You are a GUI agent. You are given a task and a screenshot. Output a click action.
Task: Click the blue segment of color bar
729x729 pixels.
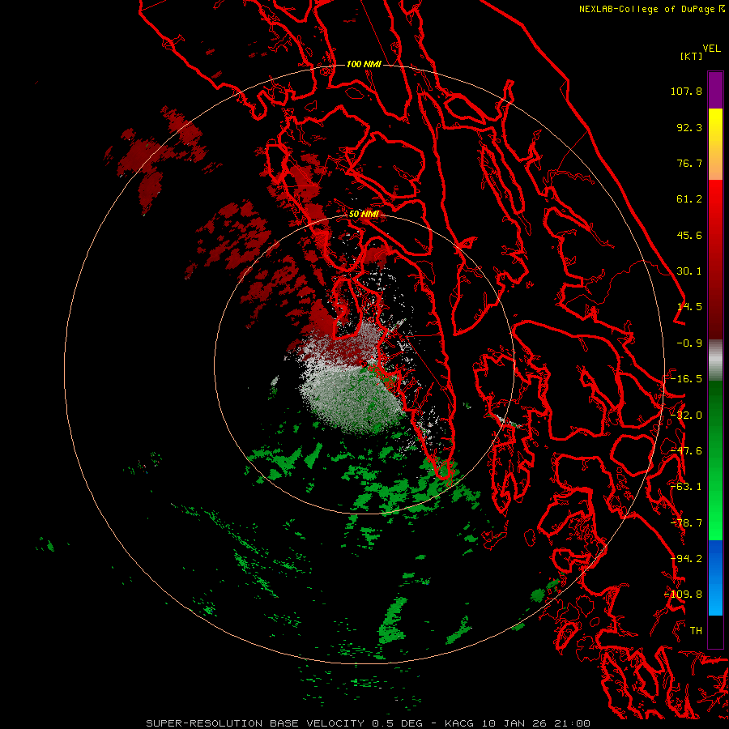pyautogui.click(x=715, y=578)
